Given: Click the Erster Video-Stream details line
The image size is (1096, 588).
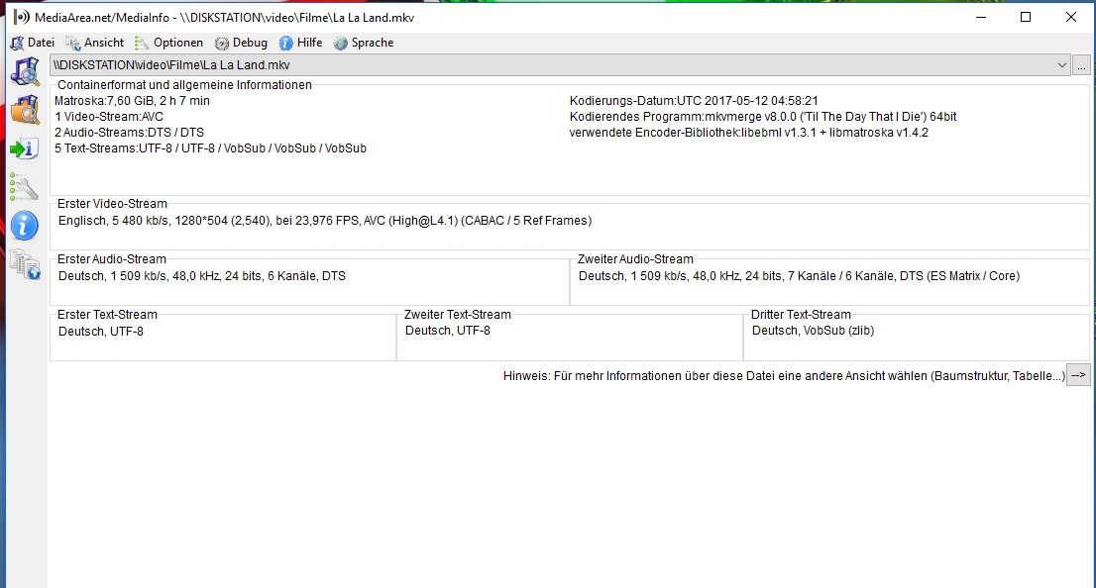Looking at the screenshot, I should coord(325,221).
